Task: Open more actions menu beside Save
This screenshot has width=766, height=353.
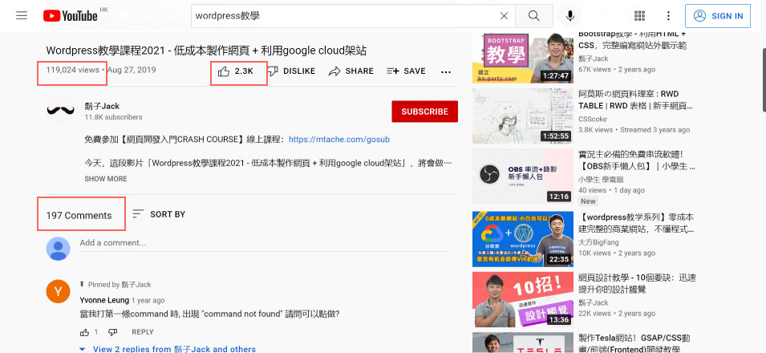Action: [x=446, y=71]
